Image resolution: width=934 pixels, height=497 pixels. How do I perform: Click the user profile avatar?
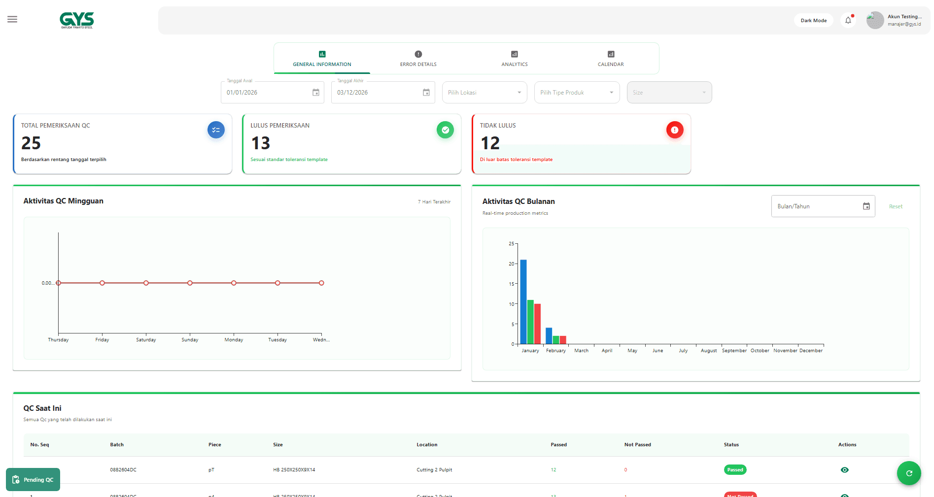click(875, 20)
